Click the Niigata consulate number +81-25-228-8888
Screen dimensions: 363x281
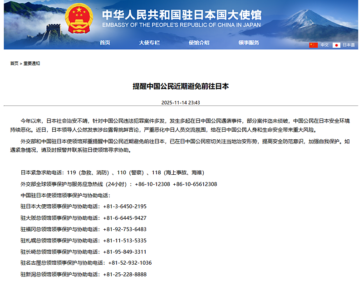click(x=125, y=274)
